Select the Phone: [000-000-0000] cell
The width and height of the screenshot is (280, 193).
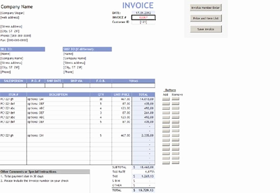point(16,36)
